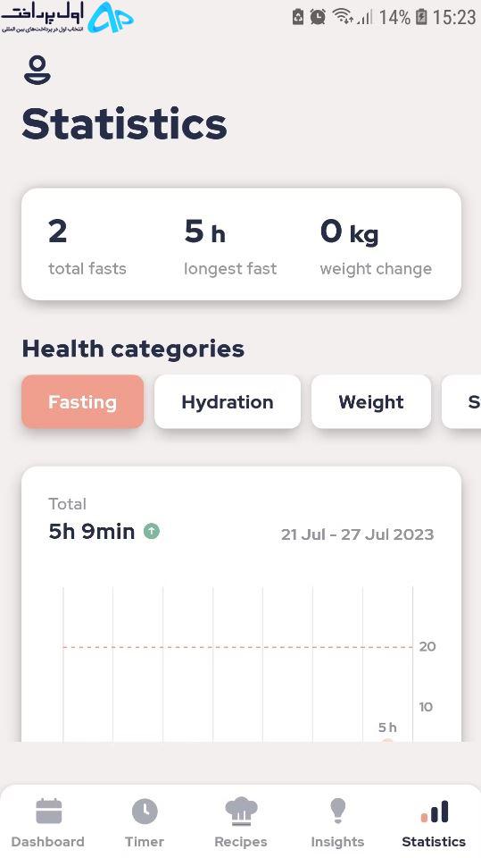Tap the alarm clock status icon
The height and width of the screenshot is (858, 481).
pyautogui.click(x=318, y=17)
